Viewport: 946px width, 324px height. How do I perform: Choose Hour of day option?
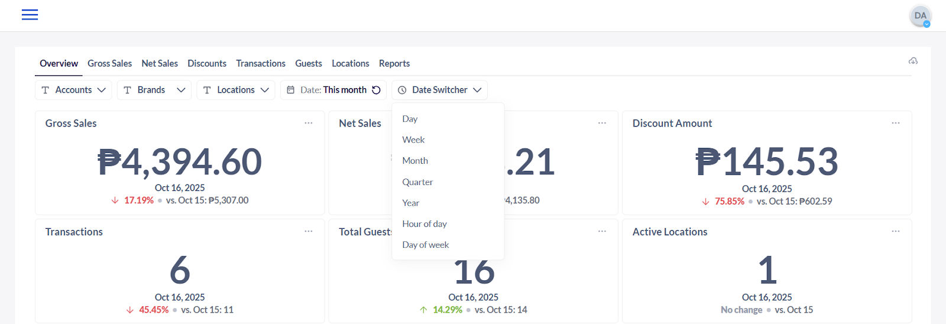[425, 224]
